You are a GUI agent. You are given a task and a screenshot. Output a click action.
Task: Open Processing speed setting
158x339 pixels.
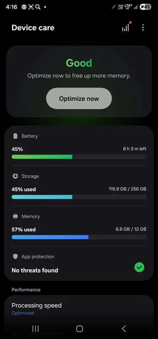click(79, 309)
